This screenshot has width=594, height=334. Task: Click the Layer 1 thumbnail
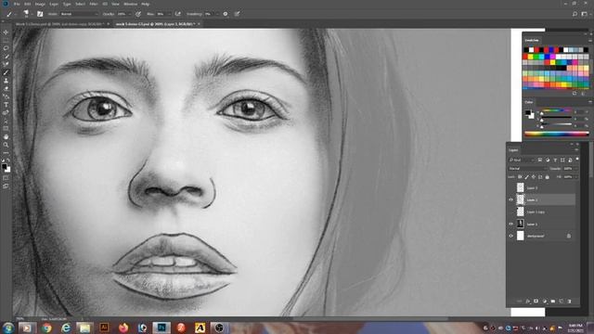tap(521, 224)
